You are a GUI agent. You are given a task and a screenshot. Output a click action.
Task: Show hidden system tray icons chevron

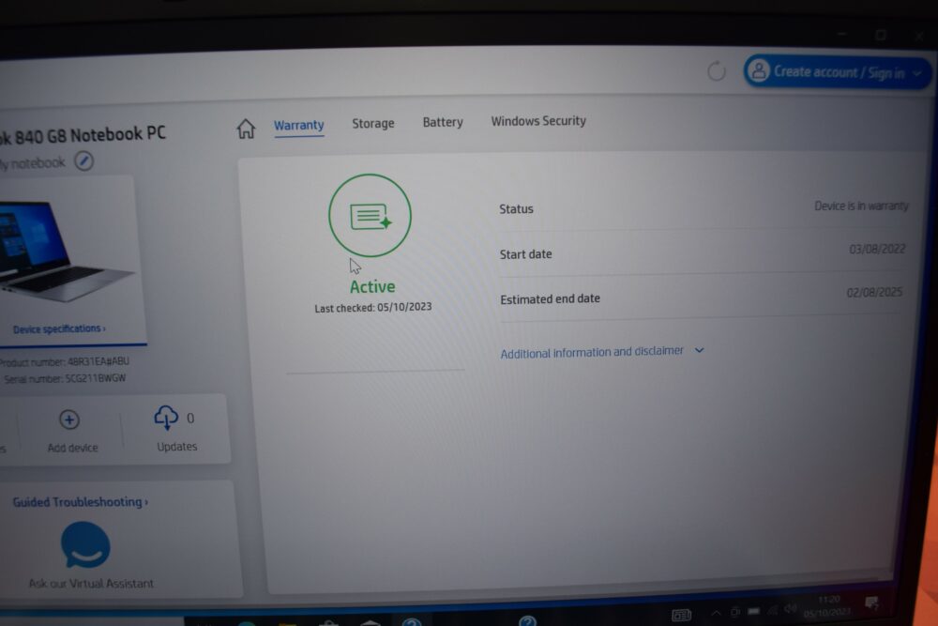(x=716, y=612)
